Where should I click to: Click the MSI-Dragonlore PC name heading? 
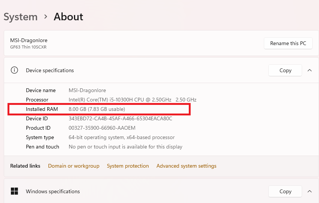29,40
